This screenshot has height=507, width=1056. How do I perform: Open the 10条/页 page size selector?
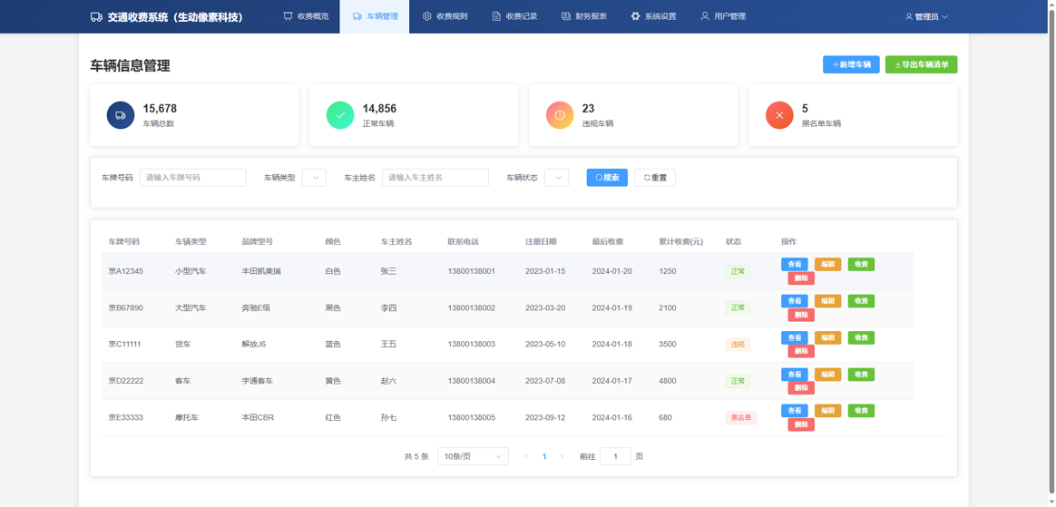473,457
